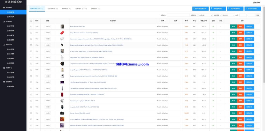
Task: Select the checkbox for product ID 1746
Action: 31,82
